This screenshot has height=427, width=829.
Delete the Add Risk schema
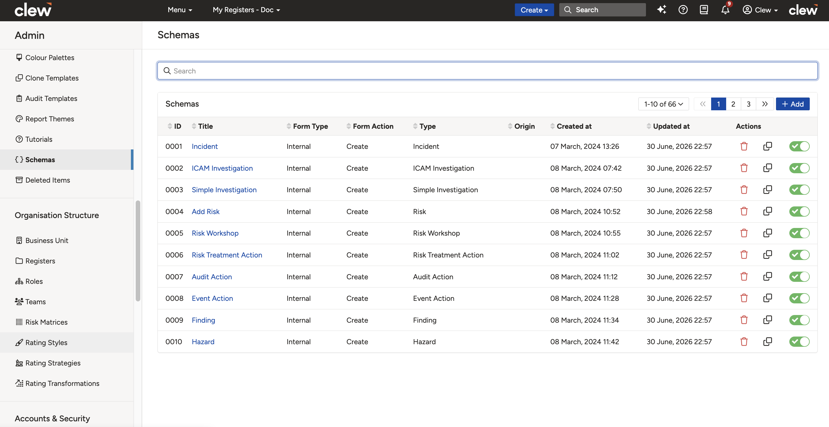tap(744, 212)
